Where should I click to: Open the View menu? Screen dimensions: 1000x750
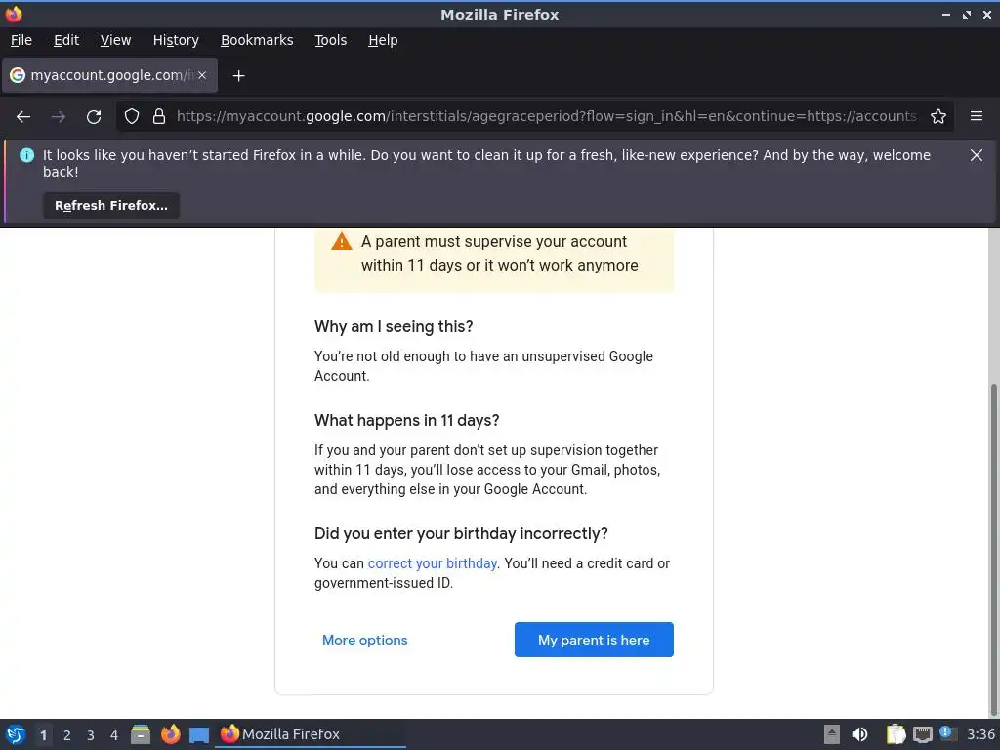115,40
